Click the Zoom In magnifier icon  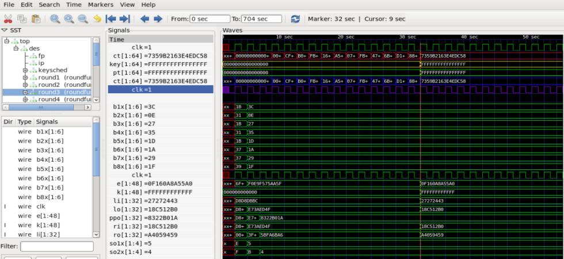pyautogui.click(x=69, y=18)
